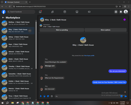This screenshot has height=105, width=131.
Task: Click "Yes, are you interested?" sent message
Action: 118,71
